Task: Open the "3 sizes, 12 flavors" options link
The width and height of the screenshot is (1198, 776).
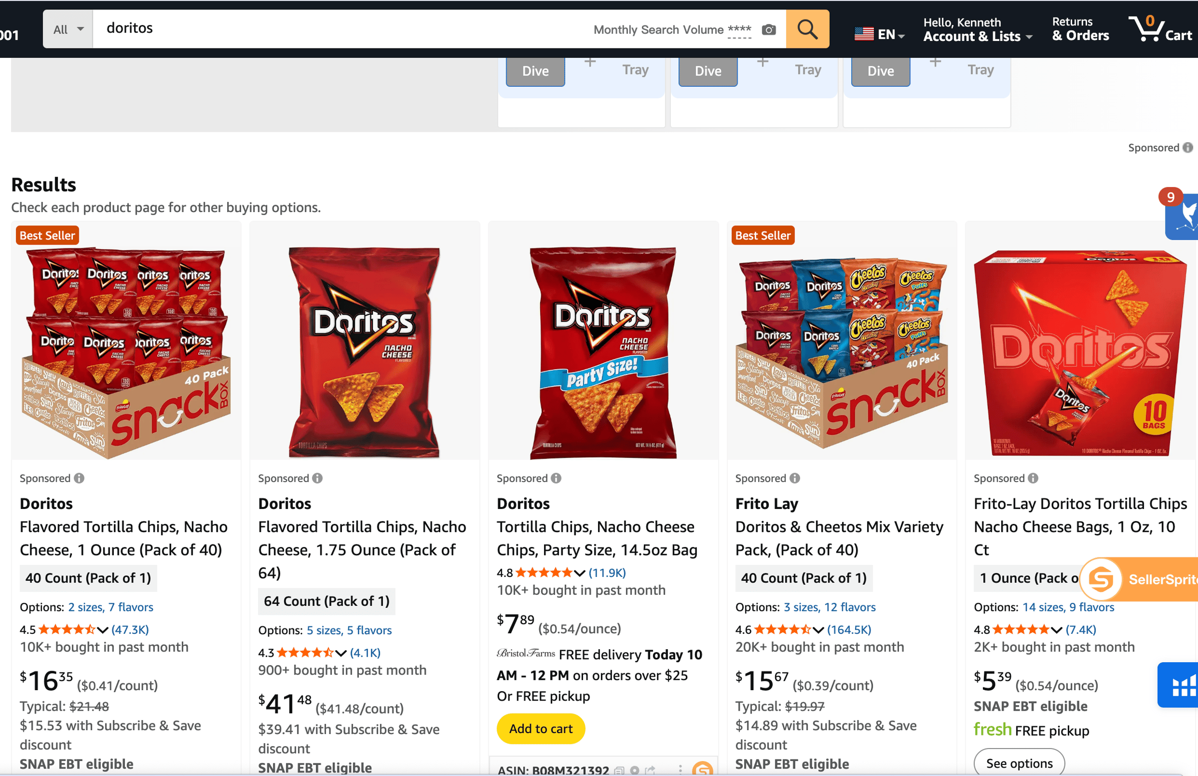Action: (x=829, y=607)
